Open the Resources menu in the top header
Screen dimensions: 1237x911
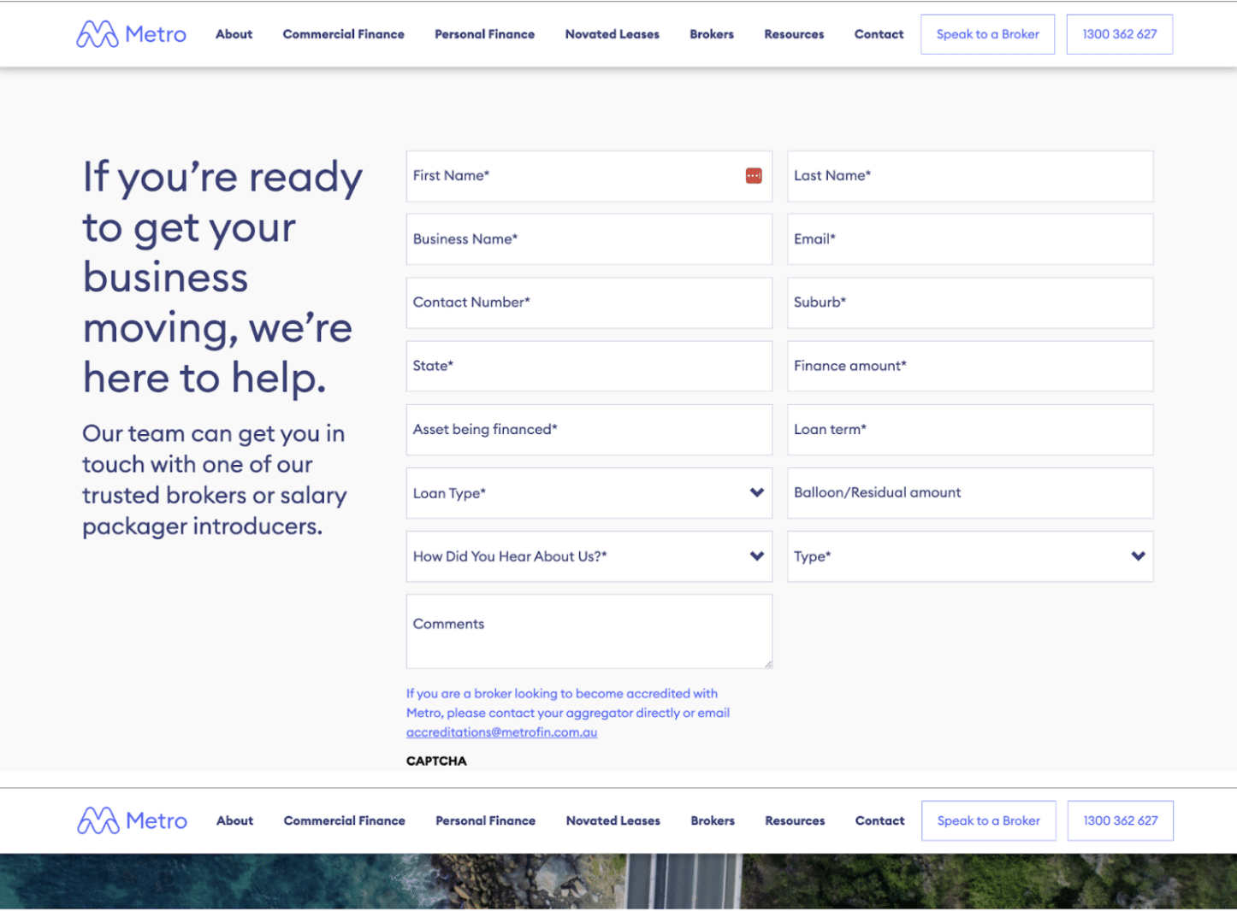(x=794, y=34)
